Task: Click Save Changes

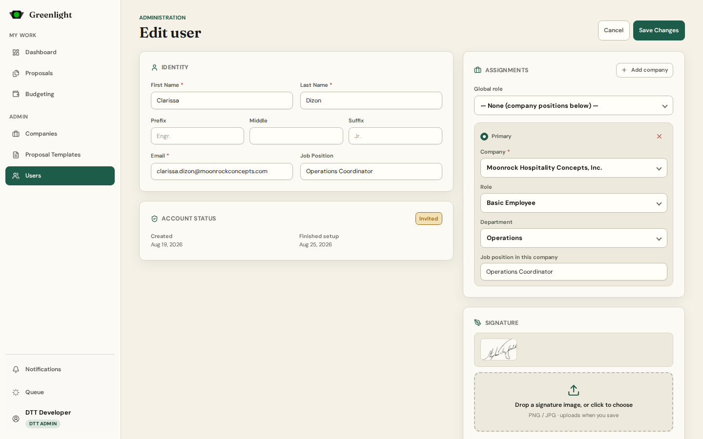Action: pyautogui.click(x=659, y=30)
